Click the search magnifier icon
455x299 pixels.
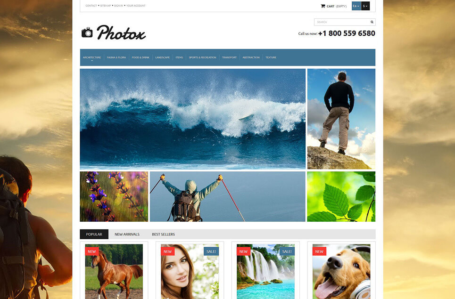tap(372, 22)
